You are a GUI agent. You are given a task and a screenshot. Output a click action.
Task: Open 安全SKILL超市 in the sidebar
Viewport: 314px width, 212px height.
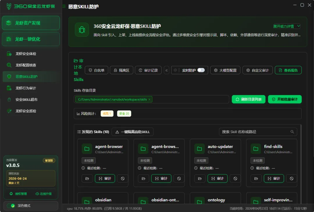coord(31,99)
